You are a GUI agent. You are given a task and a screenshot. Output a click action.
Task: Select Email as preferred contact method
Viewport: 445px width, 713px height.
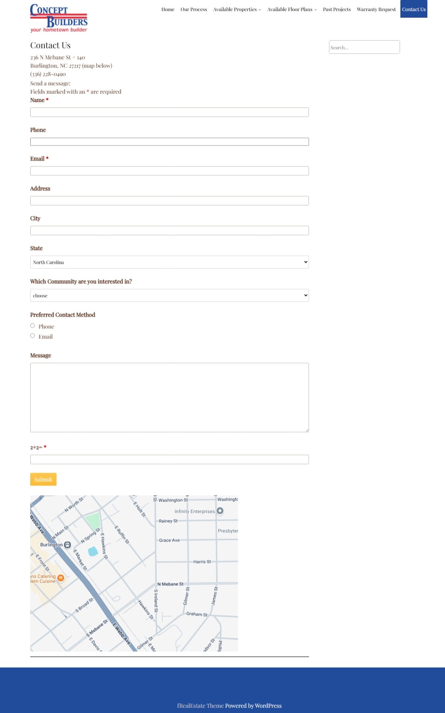tap(32, 336)
